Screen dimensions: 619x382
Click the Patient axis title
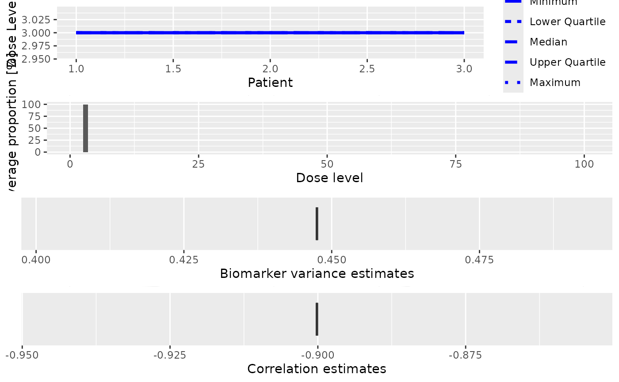(270, 82)
